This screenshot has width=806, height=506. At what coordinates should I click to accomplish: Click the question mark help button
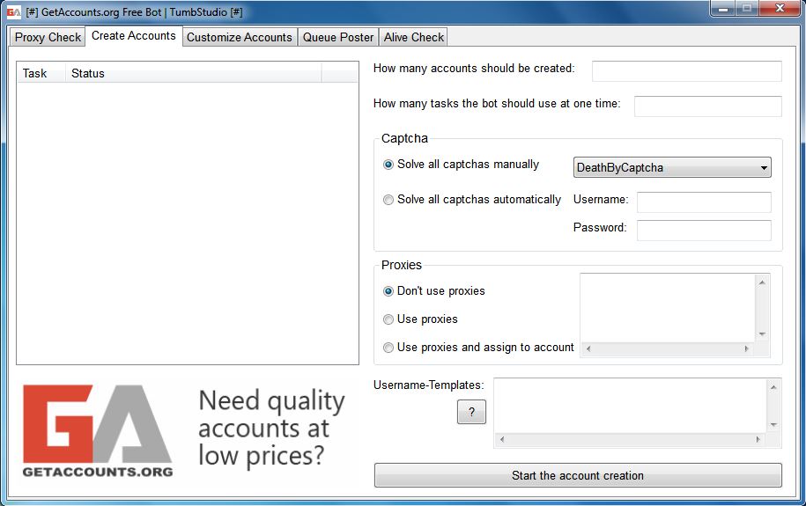[471, 412]
